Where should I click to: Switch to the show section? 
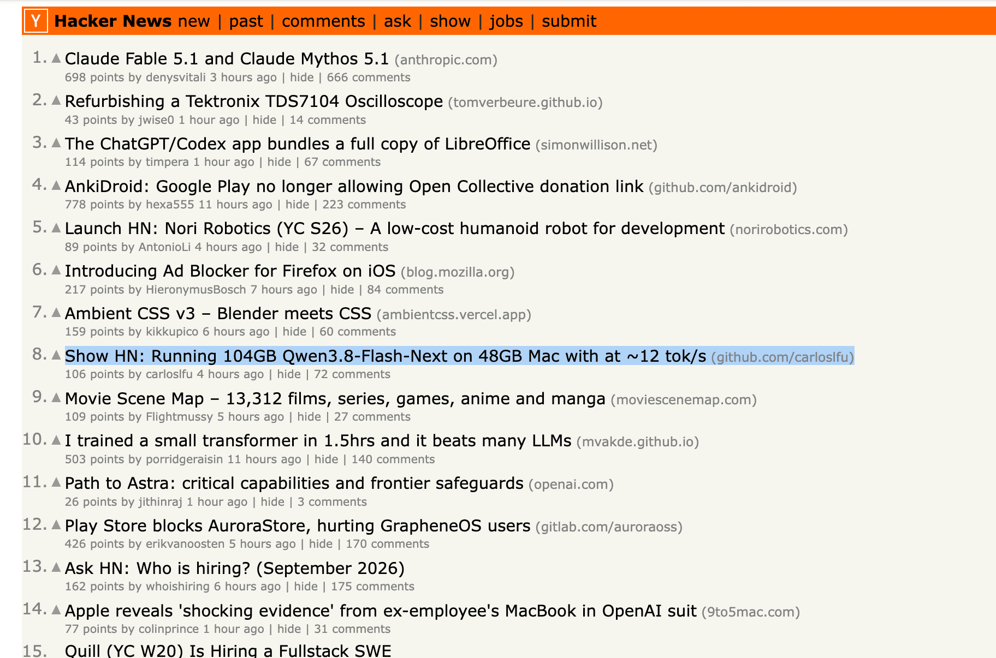click(x=450, y=21)
